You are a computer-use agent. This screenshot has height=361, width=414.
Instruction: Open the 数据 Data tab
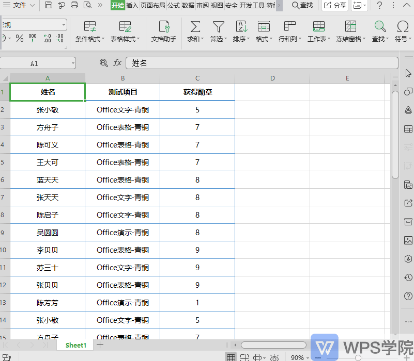click(188, 5)
